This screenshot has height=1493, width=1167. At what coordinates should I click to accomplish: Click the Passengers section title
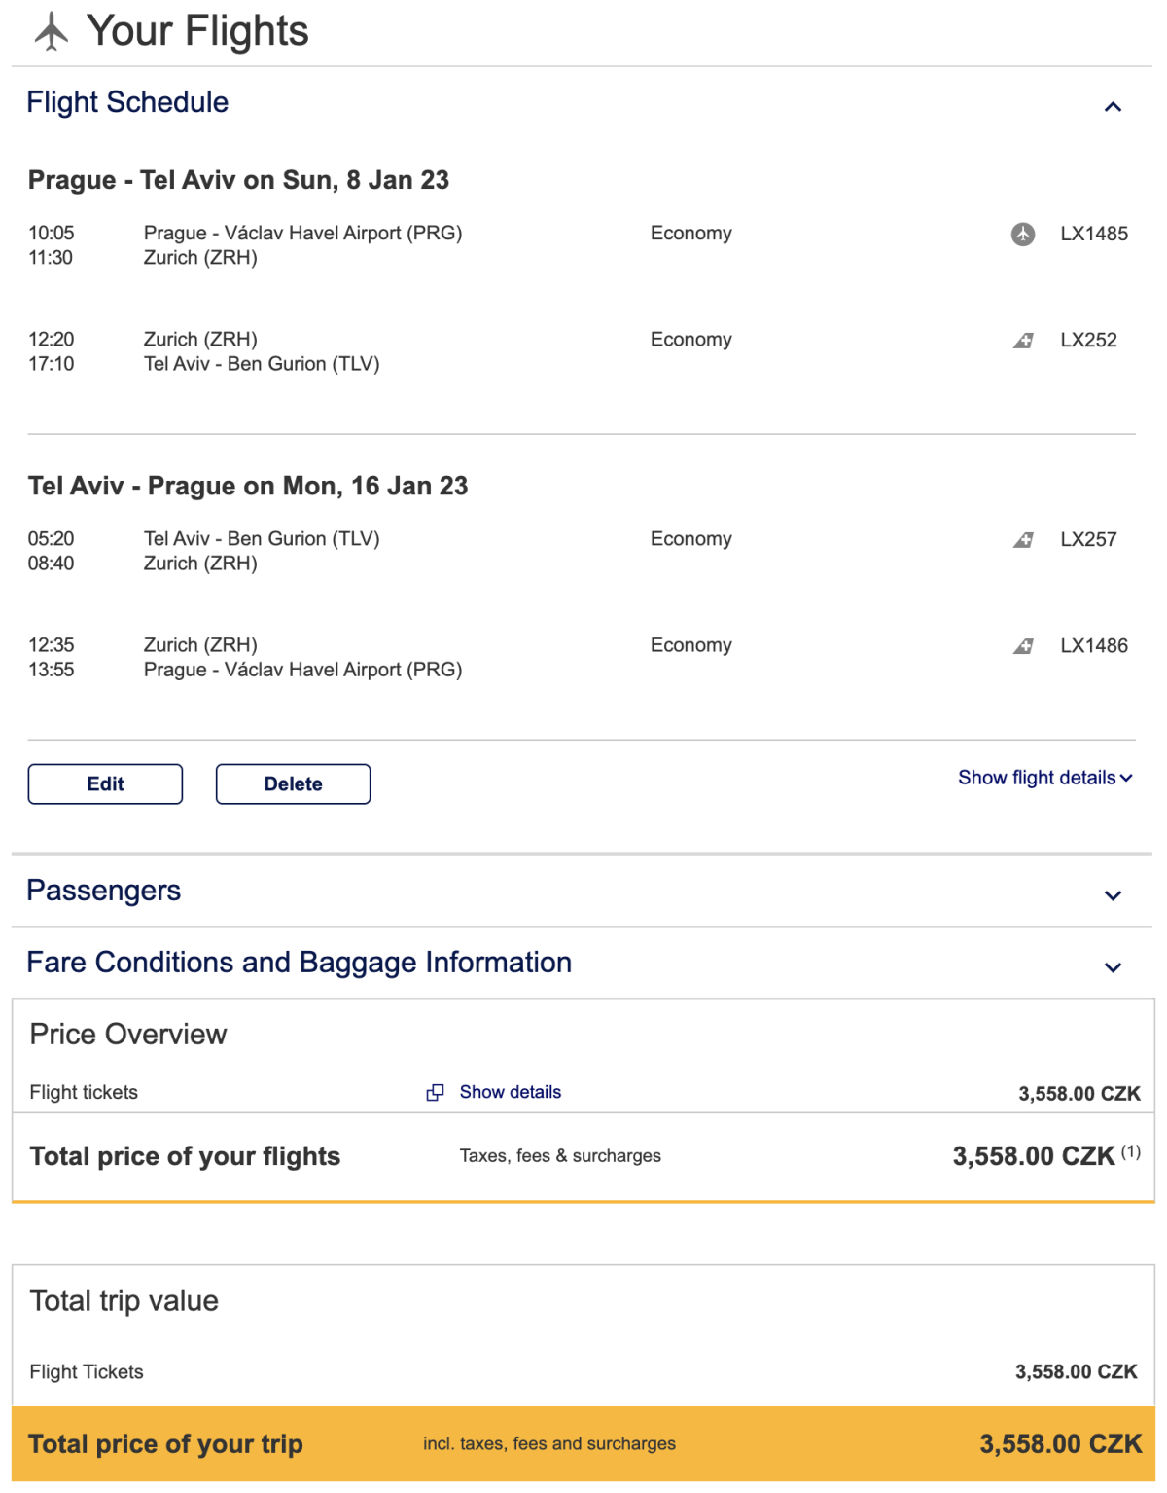(104, 891)
